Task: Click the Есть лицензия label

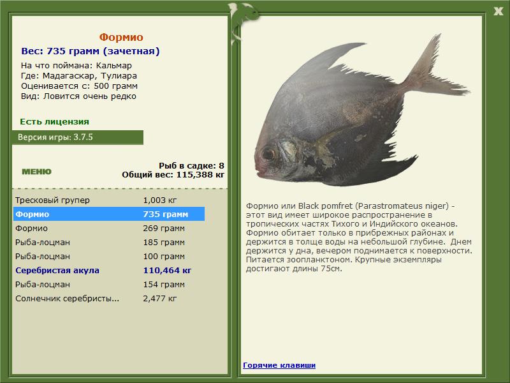Action: [54, 121]
